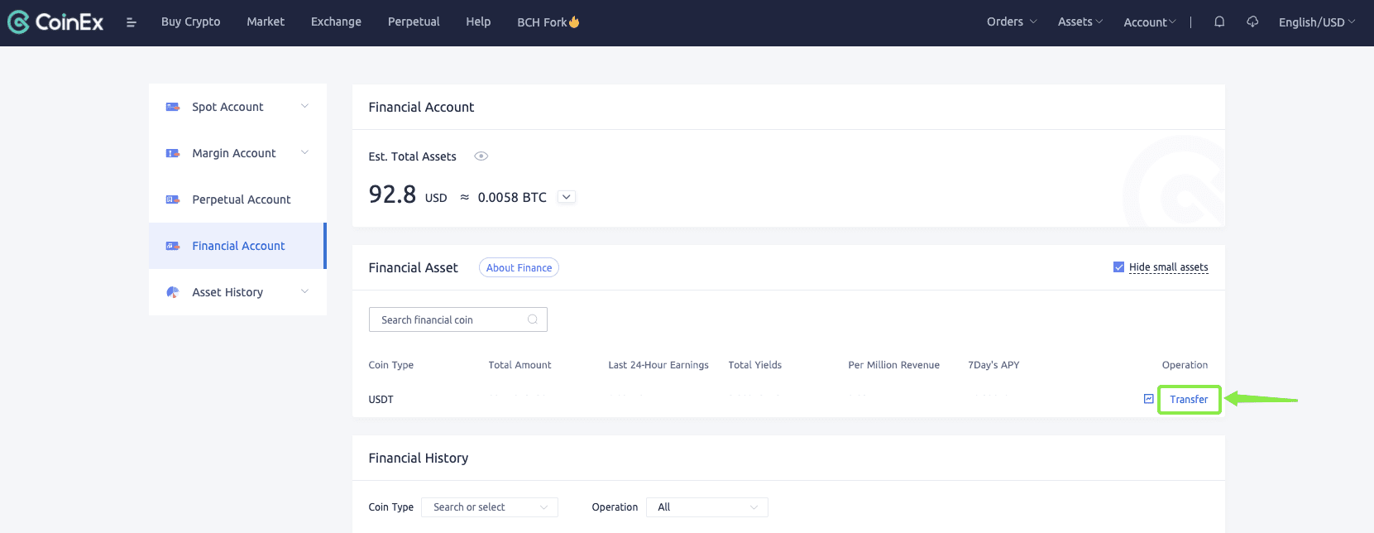Click search magnifier in financial coin box
This screenshot has width=1374, height=533.
click(x=533, y=319)
